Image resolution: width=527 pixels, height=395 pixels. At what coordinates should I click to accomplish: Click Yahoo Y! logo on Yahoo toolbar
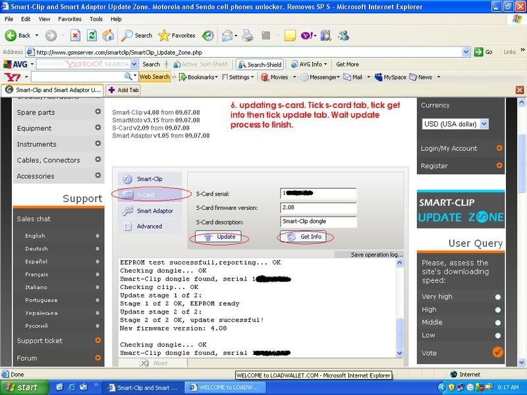(13, 77)
